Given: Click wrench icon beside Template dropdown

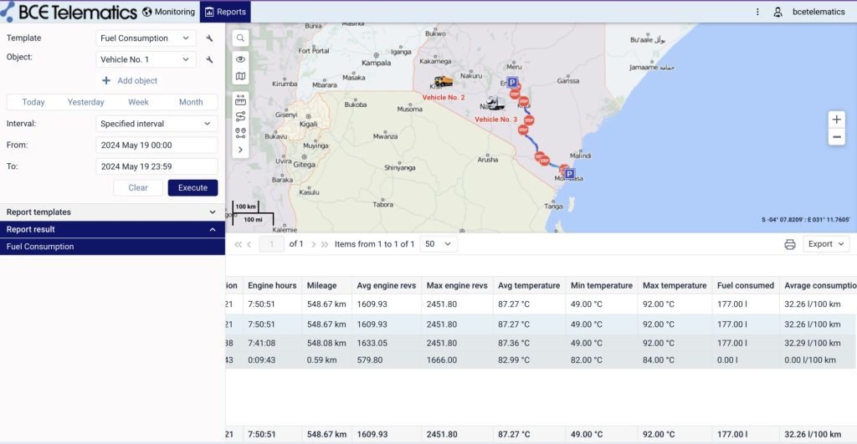Looking at the screenshot, I should click(x=209, y=38).
